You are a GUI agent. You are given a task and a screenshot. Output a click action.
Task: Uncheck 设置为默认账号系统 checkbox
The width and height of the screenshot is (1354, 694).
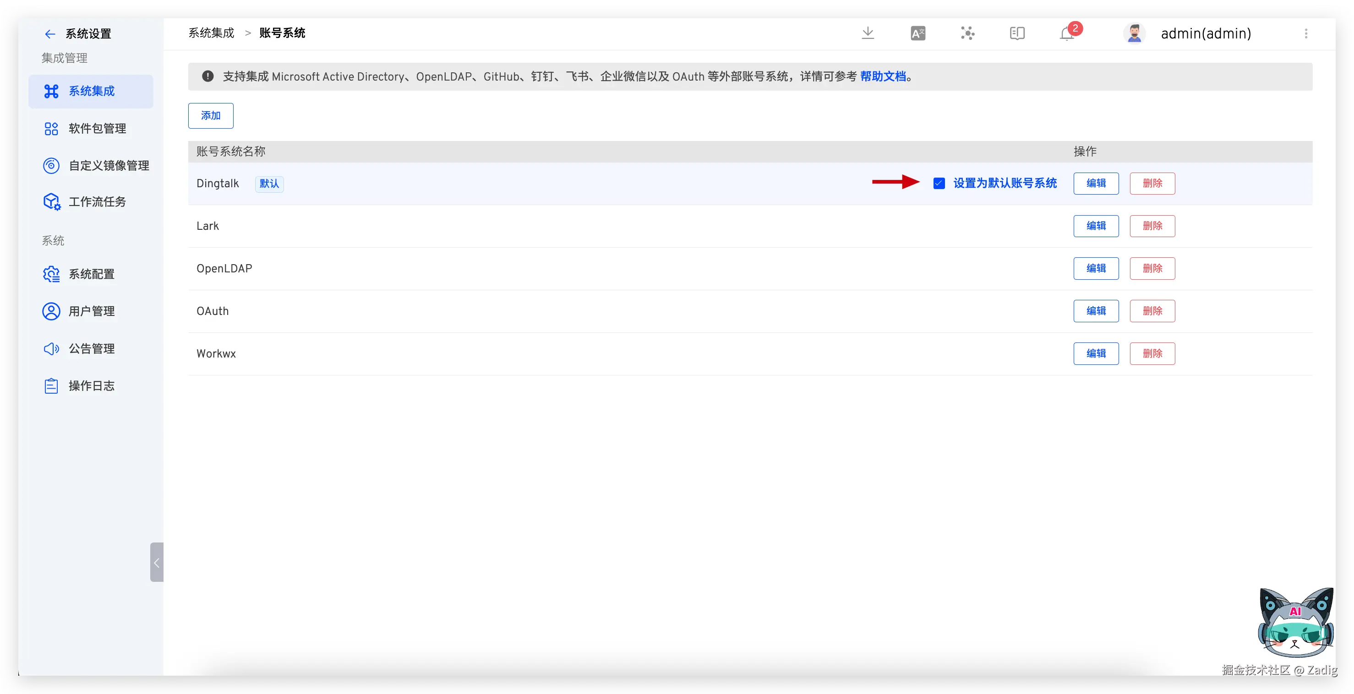pos(939,184)
